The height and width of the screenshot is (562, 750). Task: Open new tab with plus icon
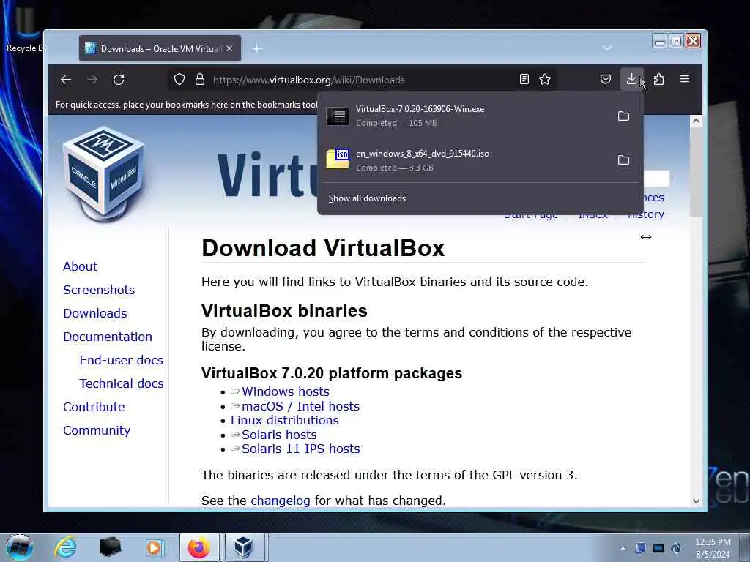coord(257,48)
